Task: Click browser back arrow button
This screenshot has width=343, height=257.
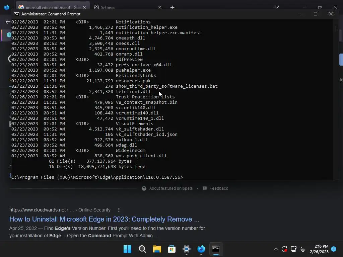Action: tap(8, 22)
